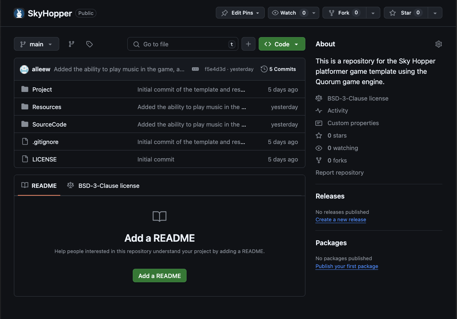Click the scale icon beside BSD-3-Clause in About
Screen dimensions: 457x319
[319, 98]
